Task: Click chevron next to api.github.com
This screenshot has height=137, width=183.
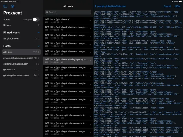Action: [39, 39]
